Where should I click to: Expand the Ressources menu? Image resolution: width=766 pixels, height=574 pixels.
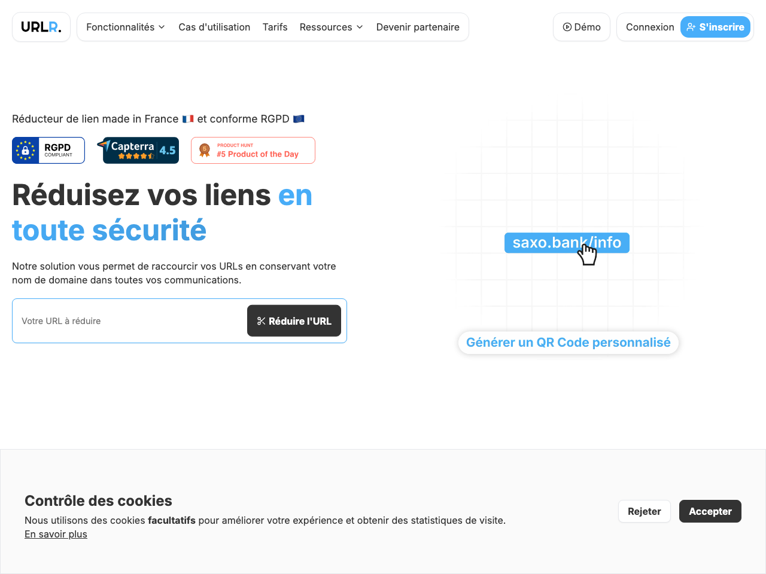coord(331,27)
